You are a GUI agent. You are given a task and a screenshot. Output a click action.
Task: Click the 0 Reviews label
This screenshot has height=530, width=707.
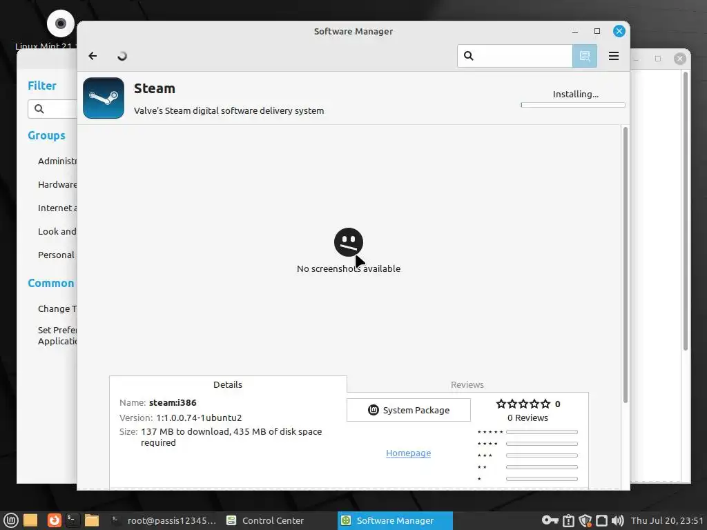pyautogui.click(x=527, y=418)
